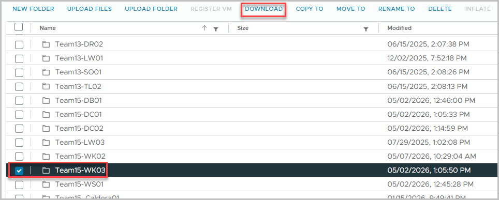Click the DOWNLOAD button
Image resolution: width=499 pixels, height=200 pixels.
tap(264, 9)
